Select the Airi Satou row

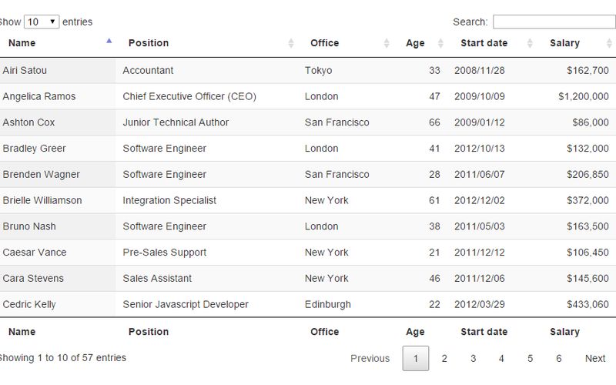point(308,71)
